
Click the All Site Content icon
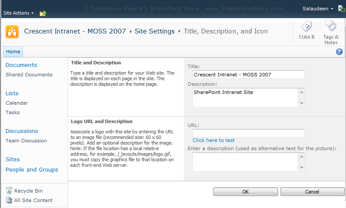pos(9,200)
